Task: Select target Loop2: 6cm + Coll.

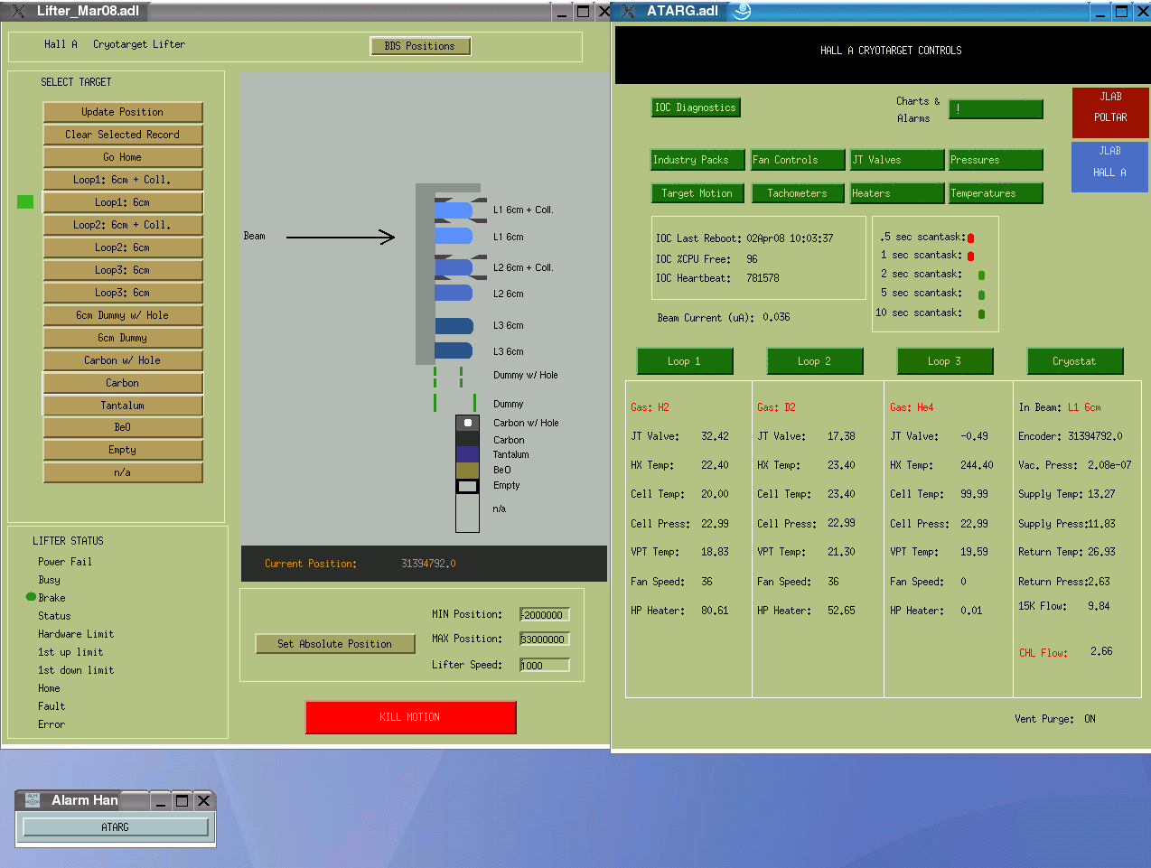Action: pos(123,225)
